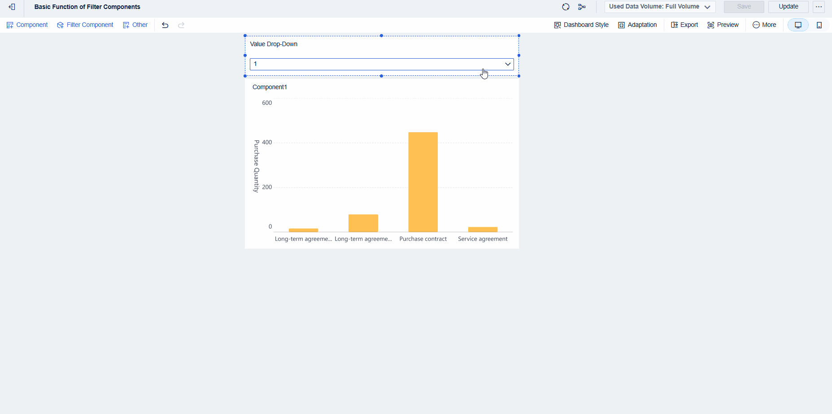Screen dimensions: 832x414
Task: Click the Update button
Action: (788, 7)
